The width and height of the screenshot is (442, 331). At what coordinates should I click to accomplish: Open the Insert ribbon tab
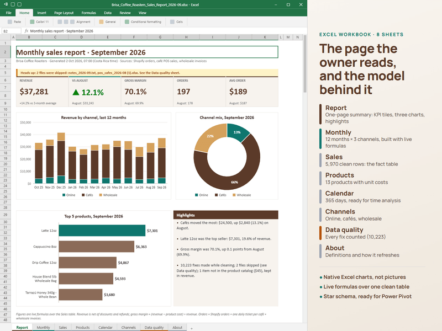pyautogui.click(x=42, y=13)
